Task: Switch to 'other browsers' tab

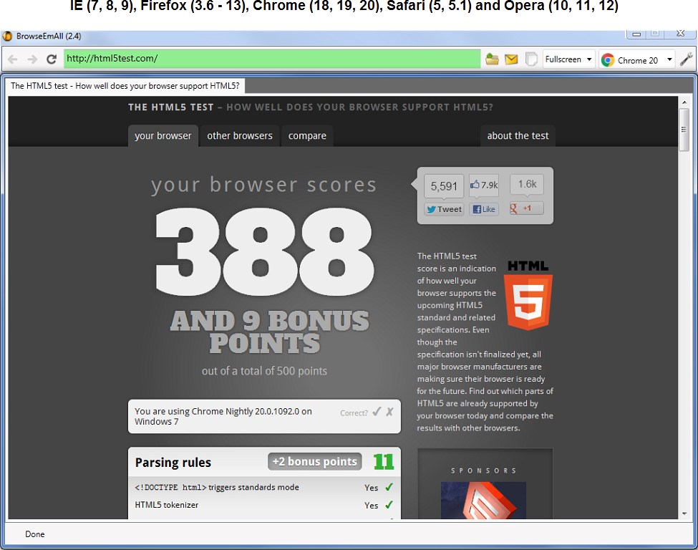Action: [x=240, y=136]
